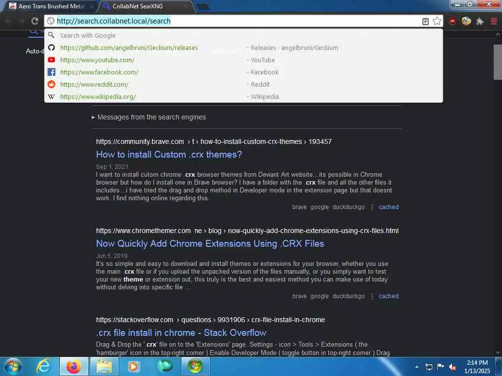Open Windows Media Player from the taskbar
This screenshot has height=376, width=502.
(134, 366)
